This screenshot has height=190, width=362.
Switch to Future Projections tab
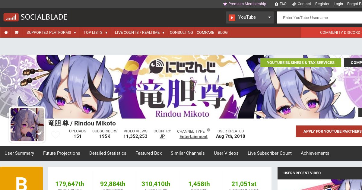62,153
